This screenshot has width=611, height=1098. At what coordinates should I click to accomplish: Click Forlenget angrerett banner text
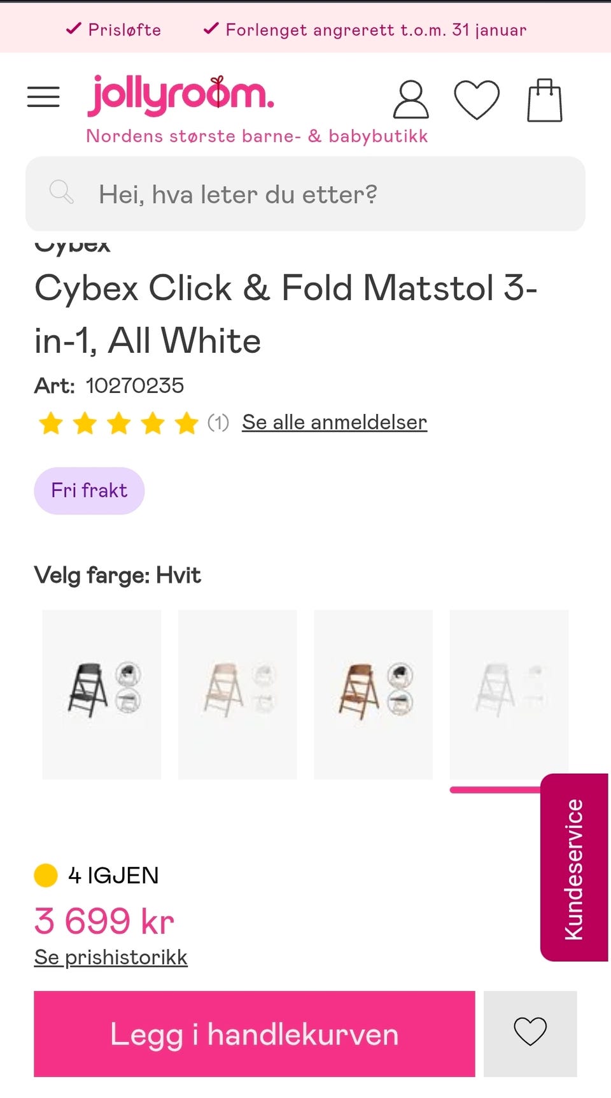pyautogui.click(x=365, y=29)
